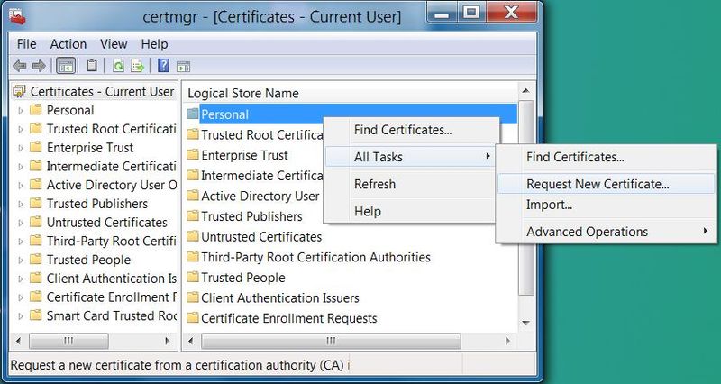Select Trusted Publishers in the right list
Screen dimensions: 721x384
click(x=251, y=216)
